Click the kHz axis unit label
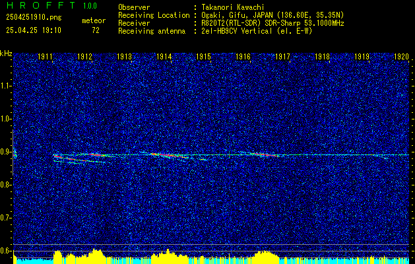This screenshot has width=415, height=264. pos(6,53)
